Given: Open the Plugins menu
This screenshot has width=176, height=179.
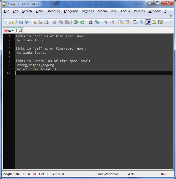Looking at the screenshot, I should [x=139, y=11].
